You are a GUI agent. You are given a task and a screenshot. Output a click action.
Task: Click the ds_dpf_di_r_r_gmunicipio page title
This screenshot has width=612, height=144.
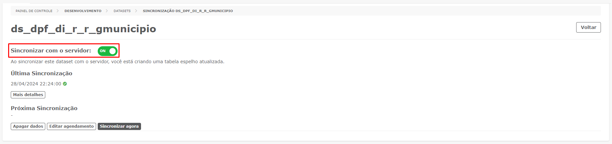[x=83, y=29]
